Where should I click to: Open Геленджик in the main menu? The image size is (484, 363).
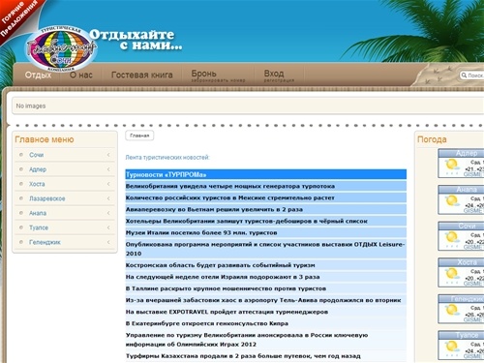pyautogui.click(x=45, y=242)
